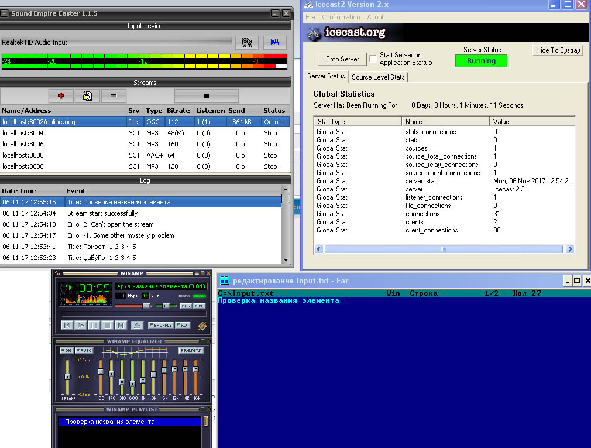Click the Status column header in Streams
591x448 pixels.
274,111
